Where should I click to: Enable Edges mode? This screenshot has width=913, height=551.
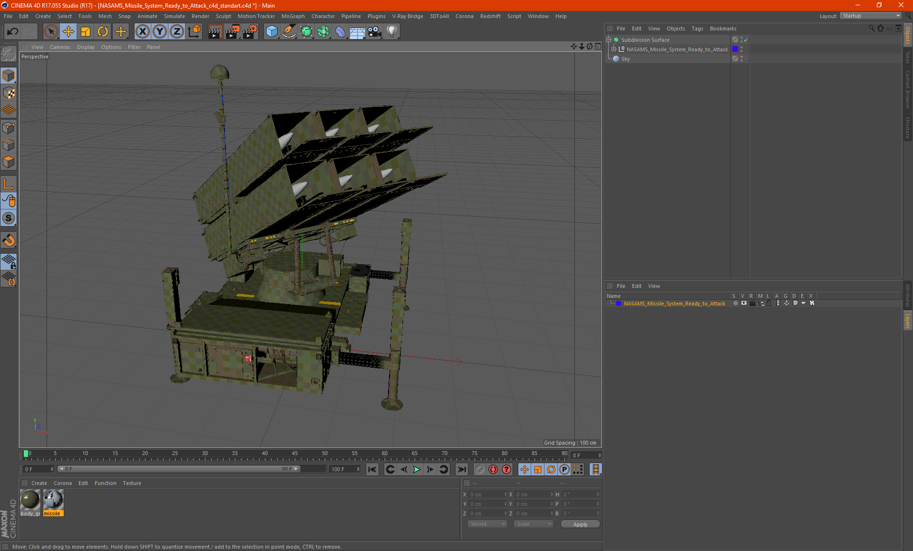click(9, 145)
